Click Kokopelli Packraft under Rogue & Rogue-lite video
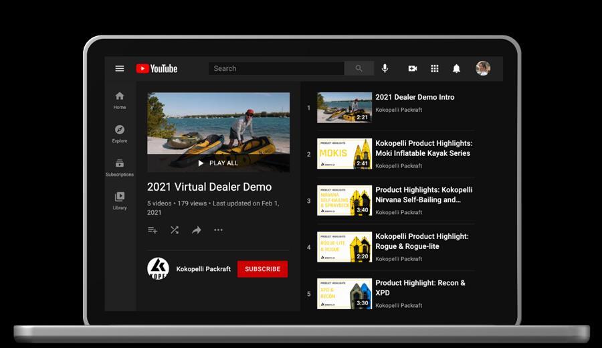This screenshot has width=602, height=348. click(399, 259)
